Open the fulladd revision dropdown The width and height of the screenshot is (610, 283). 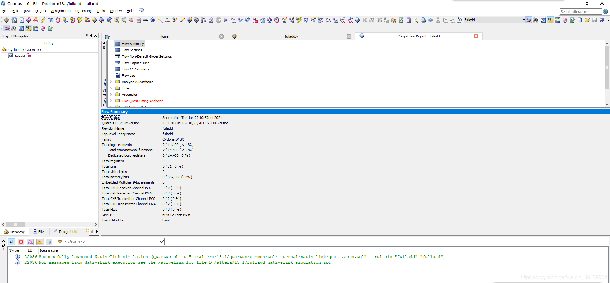pyautogui.click(x=524, y=20)
